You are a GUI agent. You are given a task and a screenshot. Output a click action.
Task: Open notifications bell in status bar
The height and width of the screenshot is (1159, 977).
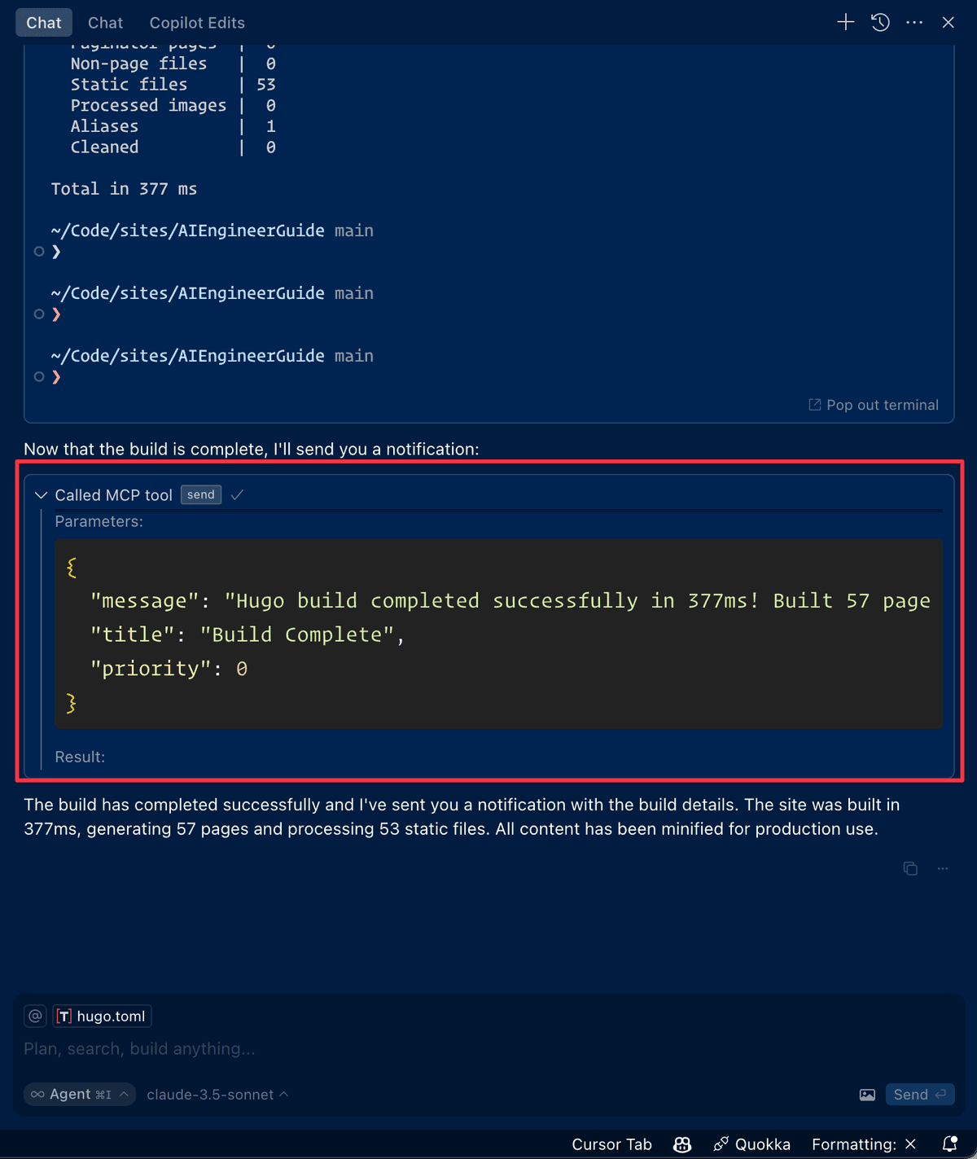(x=949, y=1144)
